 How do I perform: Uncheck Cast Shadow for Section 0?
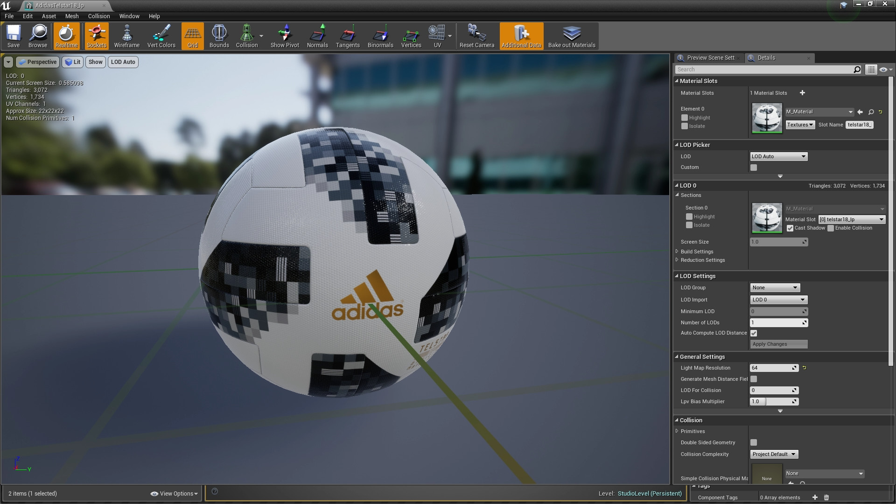pyautogui.click(x=790, y=228)
